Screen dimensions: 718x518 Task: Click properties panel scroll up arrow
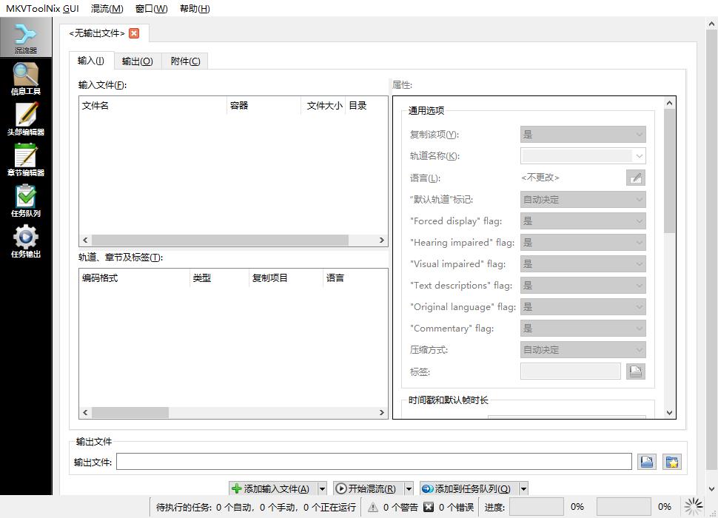pos(669,104)
